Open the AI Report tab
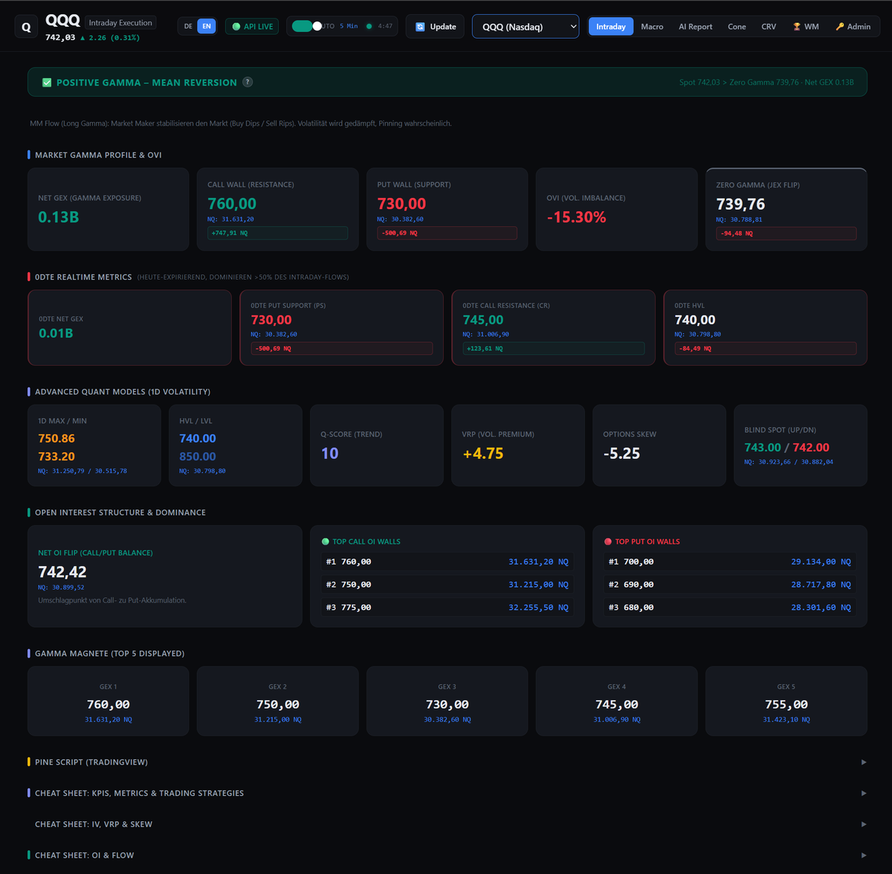 click(695, 27)
